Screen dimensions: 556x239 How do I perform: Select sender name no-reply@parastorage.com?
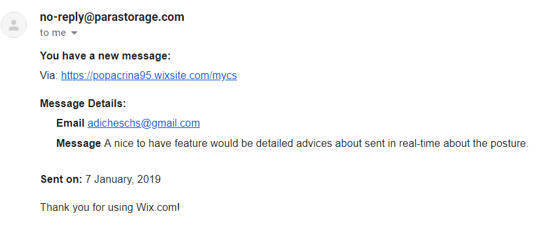[112, 16]
